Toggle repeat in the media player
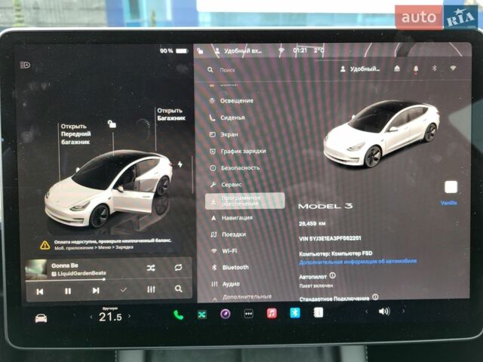Screen dimensions: 483x362 tap(178, 268)
